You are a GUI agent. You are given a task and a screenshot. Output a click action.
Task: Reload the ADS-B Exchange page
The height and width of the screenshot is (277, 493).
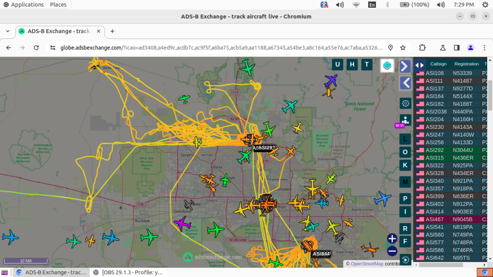(36, 48)
